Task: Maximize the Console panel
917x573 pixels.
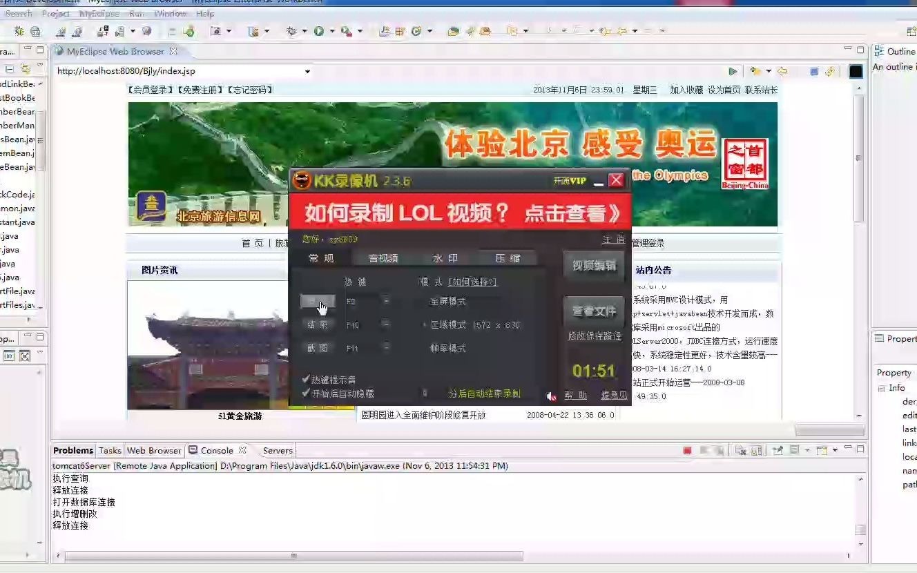Action: pyautogui.click(x=860, y=449)
